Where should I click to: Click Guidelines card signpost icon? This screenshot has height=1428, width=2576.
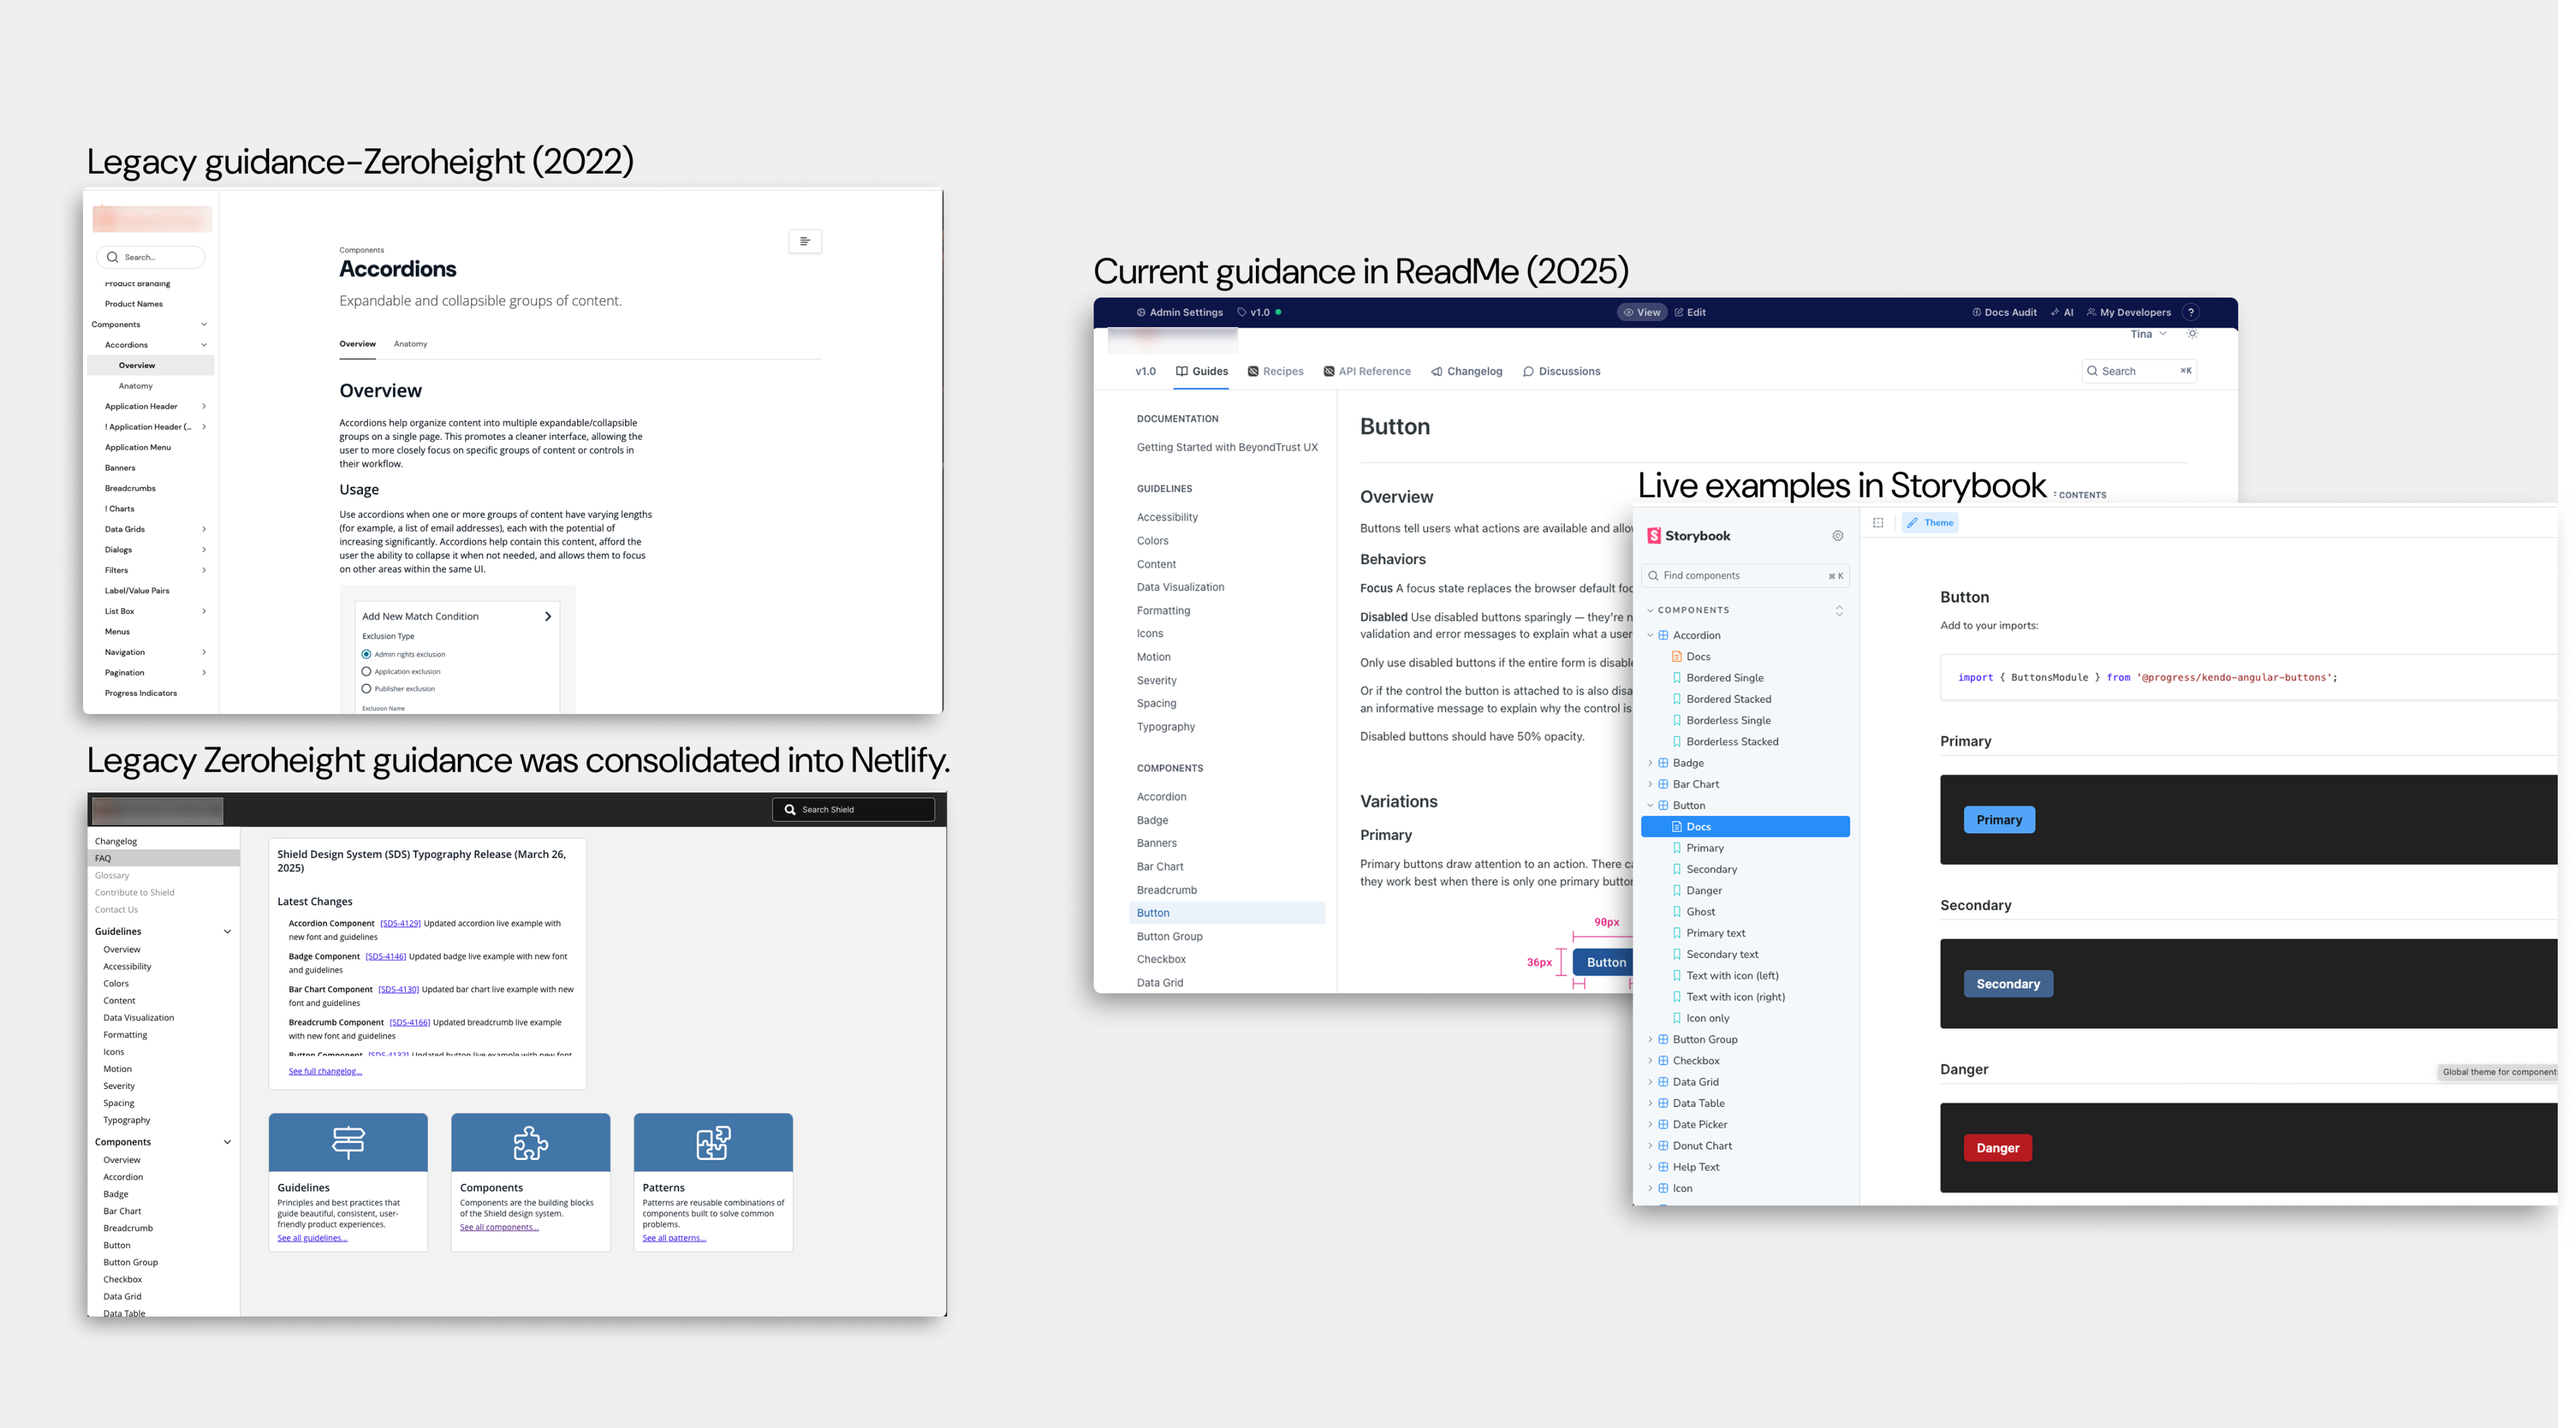coord(348,1142)
